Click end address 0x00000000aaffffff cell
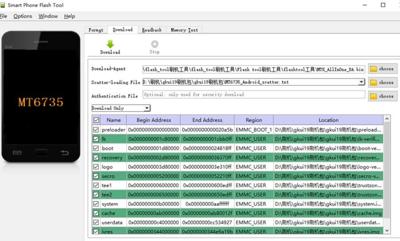This screenshot has height=241, width=400. pos(207,204)
